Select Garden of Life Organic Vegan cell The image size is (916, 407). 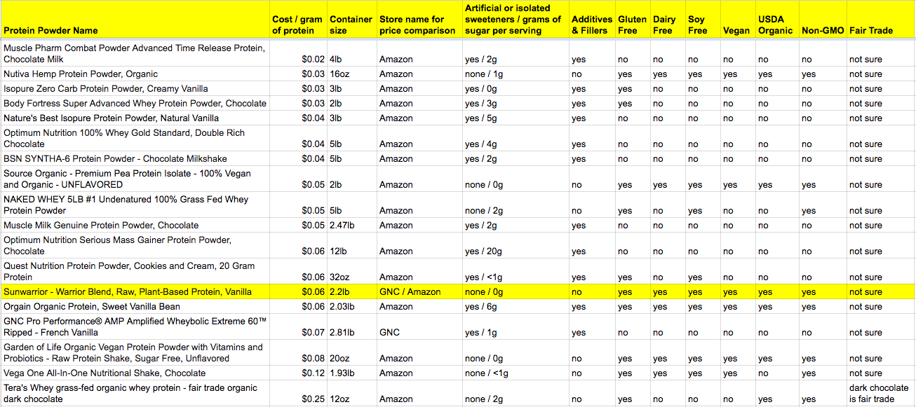135,352
